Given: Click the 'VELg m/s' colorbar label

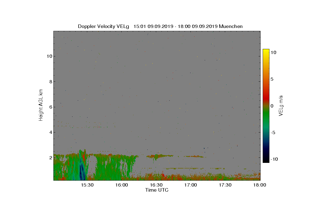Looking at the screenshot, I should coord(281,105).
